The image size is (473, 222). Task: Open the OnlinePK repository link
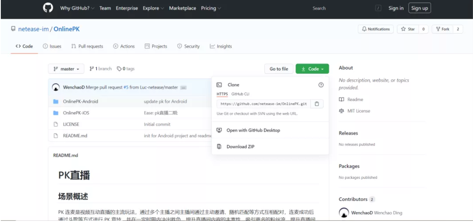click(x=66, y=29)
